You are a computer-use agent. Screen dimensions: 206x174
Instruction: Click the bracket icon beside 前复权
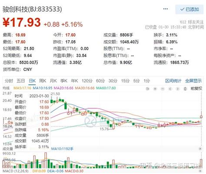(185, 89)
